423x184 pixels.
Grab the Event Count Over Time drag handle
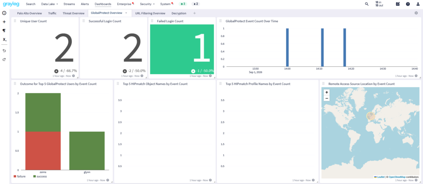click(221, 21)
